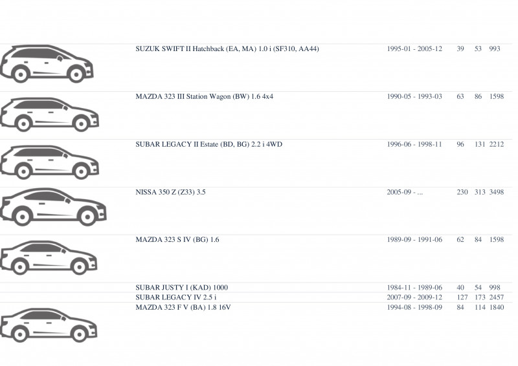Click the Subaru Legacy II estate car icon
The image size is (518, 366).
pyautogui.click(x=50, y=162)
